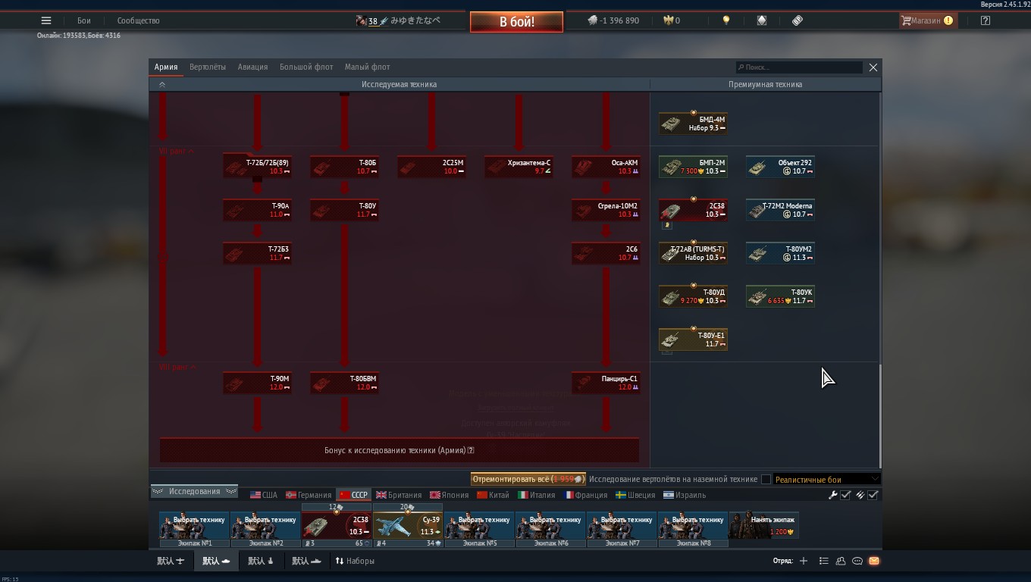Select premium БМП-2М vehicle
The image size is (1031, 582).
pyautogui.click(x=693, y=167)
